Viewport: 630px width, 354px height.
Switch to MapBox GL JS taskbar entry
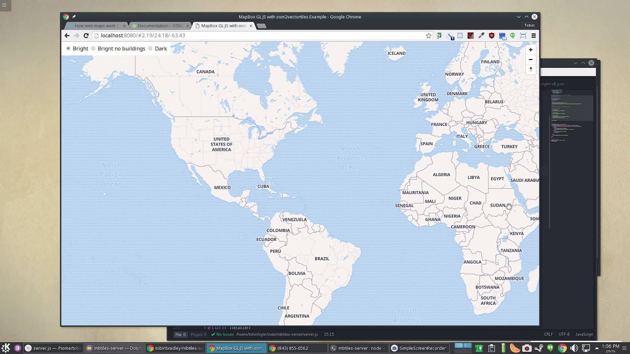[x=236, y=348]
